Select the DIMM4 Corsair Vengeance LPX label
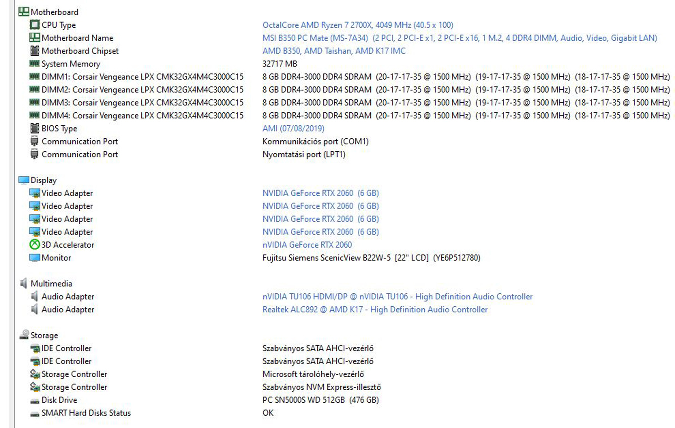Screen dimensions: 675x428 [x=143, y=115]
